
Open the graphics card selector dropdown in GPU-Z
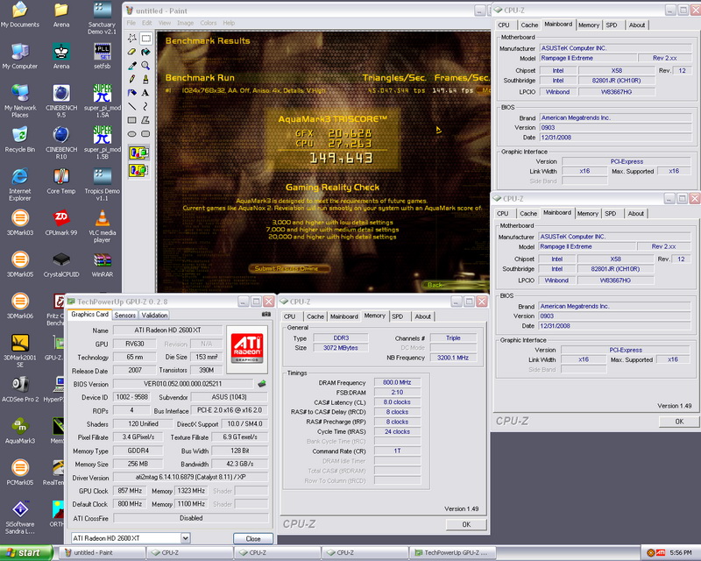coord(186,538)
